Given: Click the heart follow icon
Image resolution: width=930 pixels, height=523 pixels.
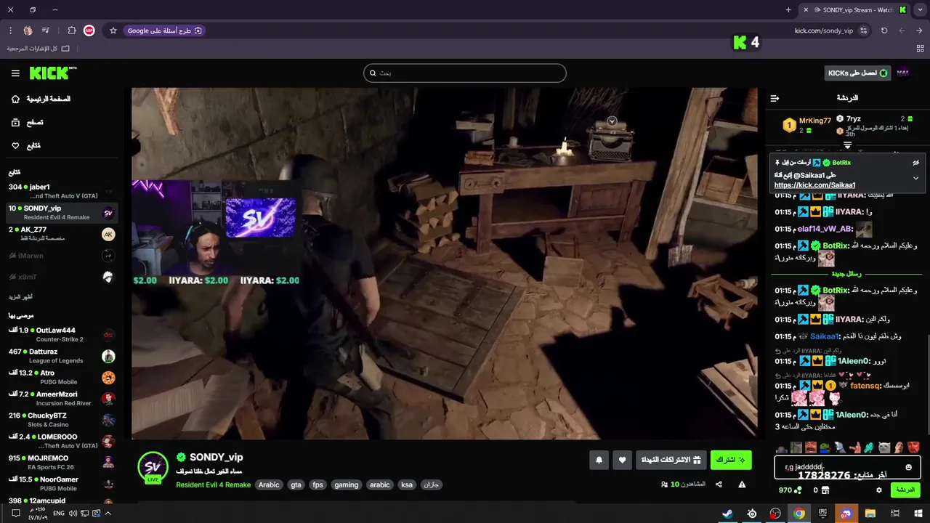Looking at the screenshot, I should 623,460.
